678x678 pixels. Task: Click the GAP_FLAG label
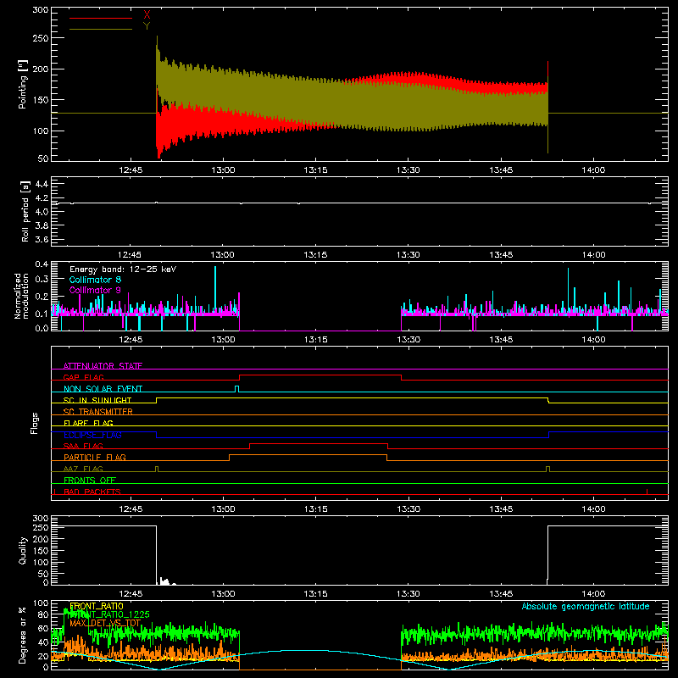[x=83, y=377]
